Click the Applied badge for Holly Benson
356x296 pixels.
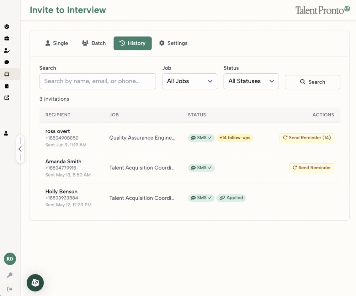231,198
